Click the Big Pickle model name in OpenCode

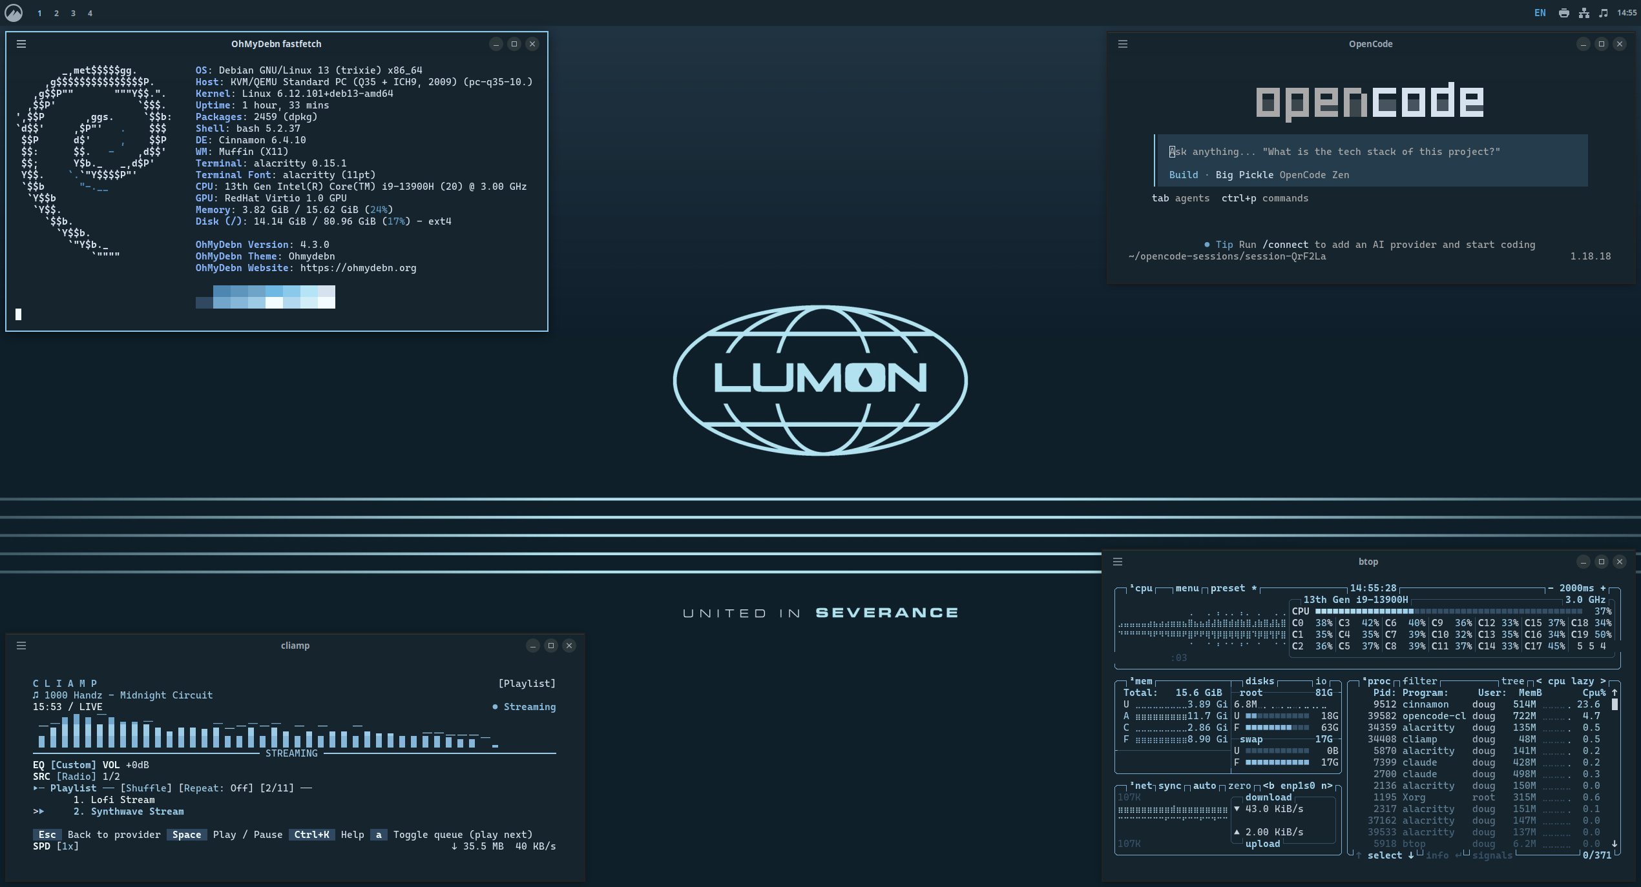[x=1244, y=175]
